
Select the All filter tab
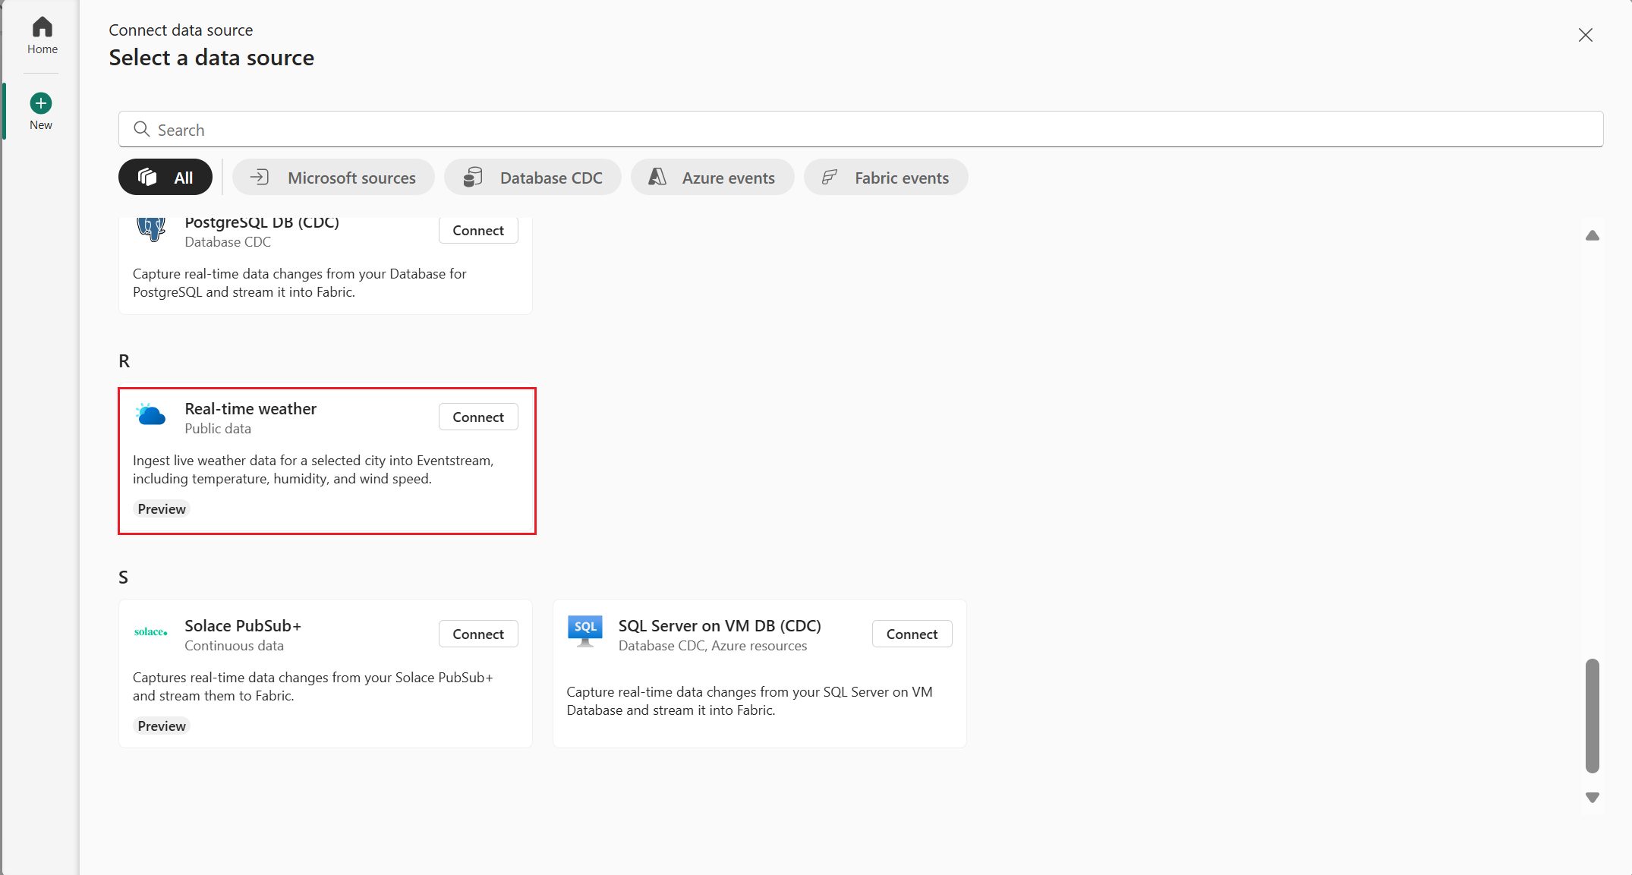pyautogui.click(x=165, y=178)
